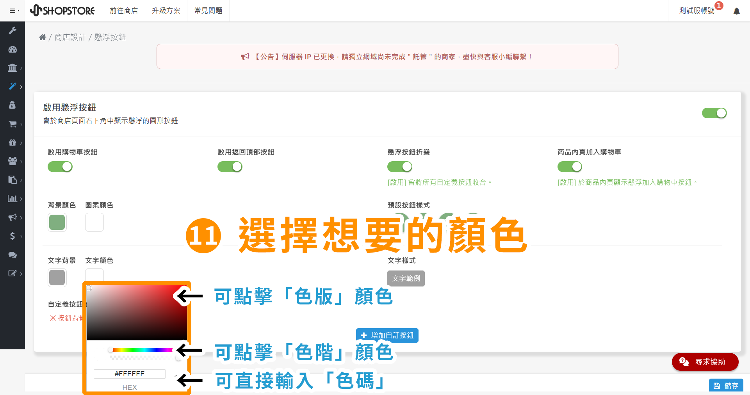Open the 文字顏色 swatch
Screen dimensions: 750x395
click(94, 275)
